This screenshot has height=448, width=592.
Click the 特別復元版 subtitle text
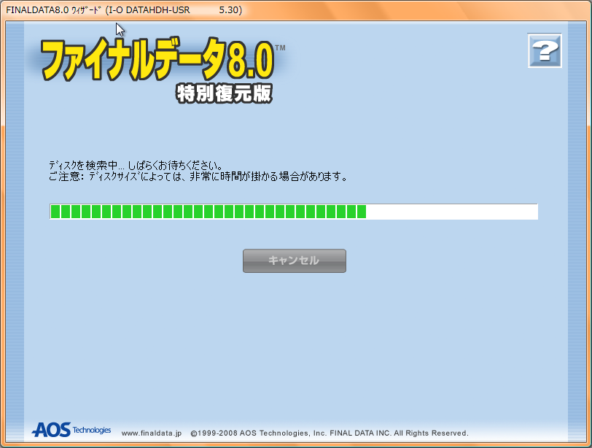(x=225, y=93)
